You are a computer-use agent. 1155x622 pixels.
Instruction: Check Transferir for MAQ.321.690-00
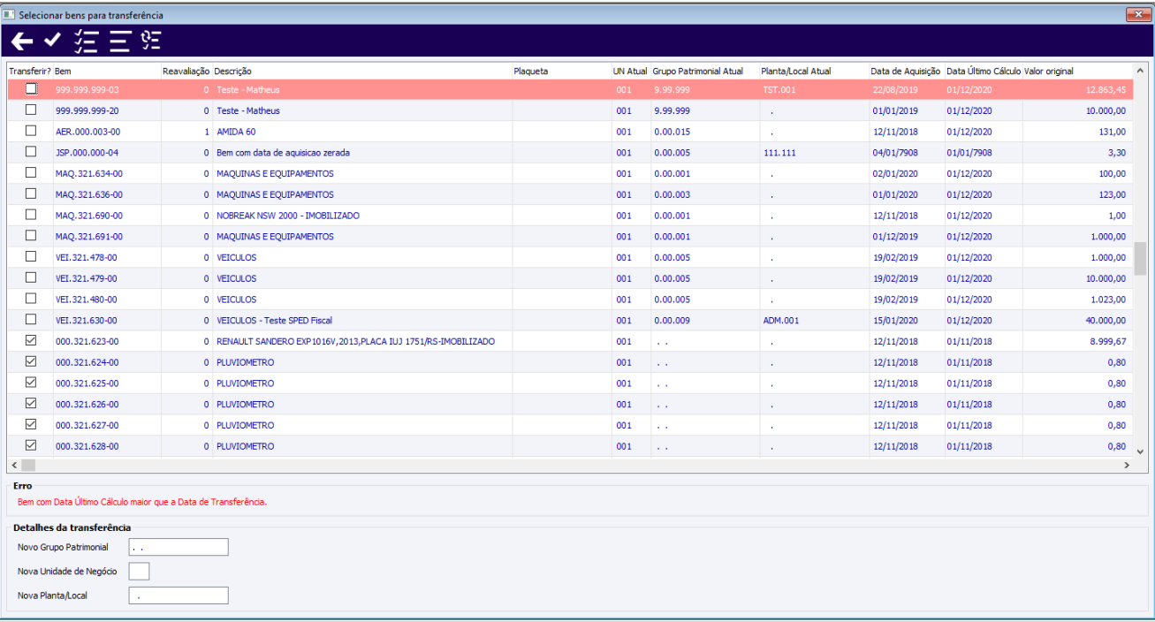31,215
